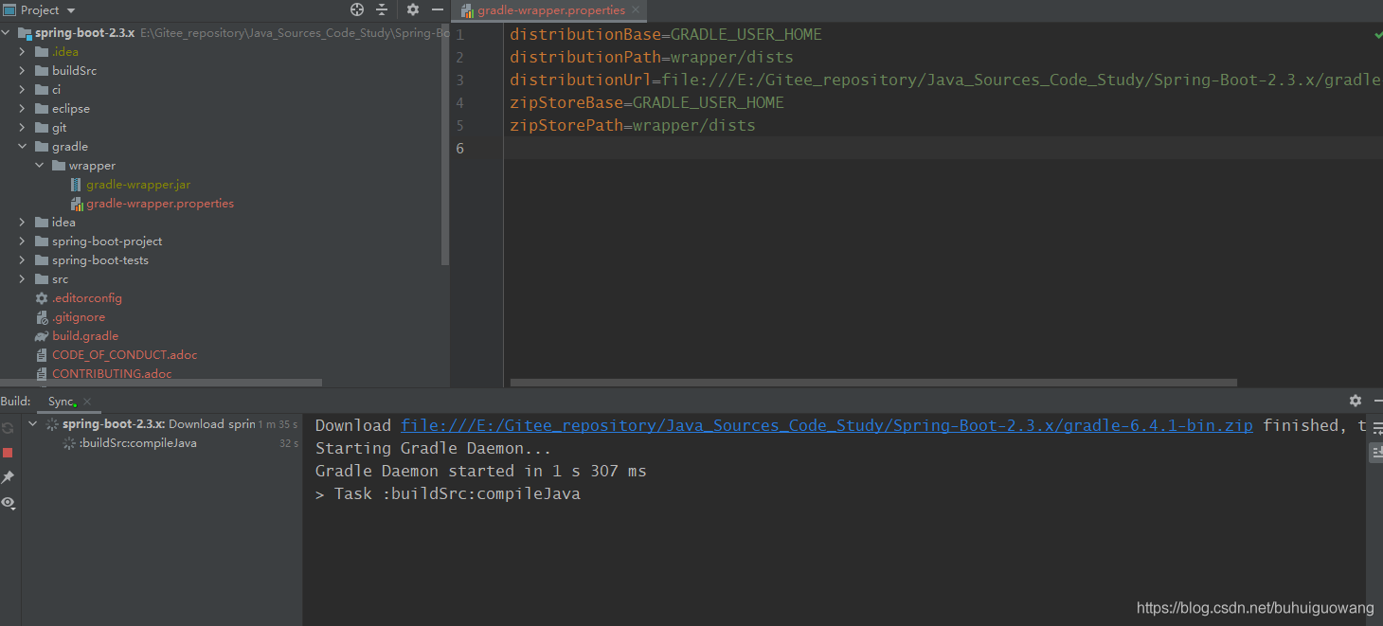Expand the .idea folder
Viewport: 1383px width, 626px height.
pos(23,52)
